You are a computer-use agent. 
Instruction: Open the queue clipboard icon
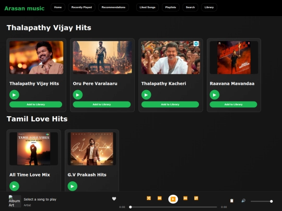(x=232, y=201)
